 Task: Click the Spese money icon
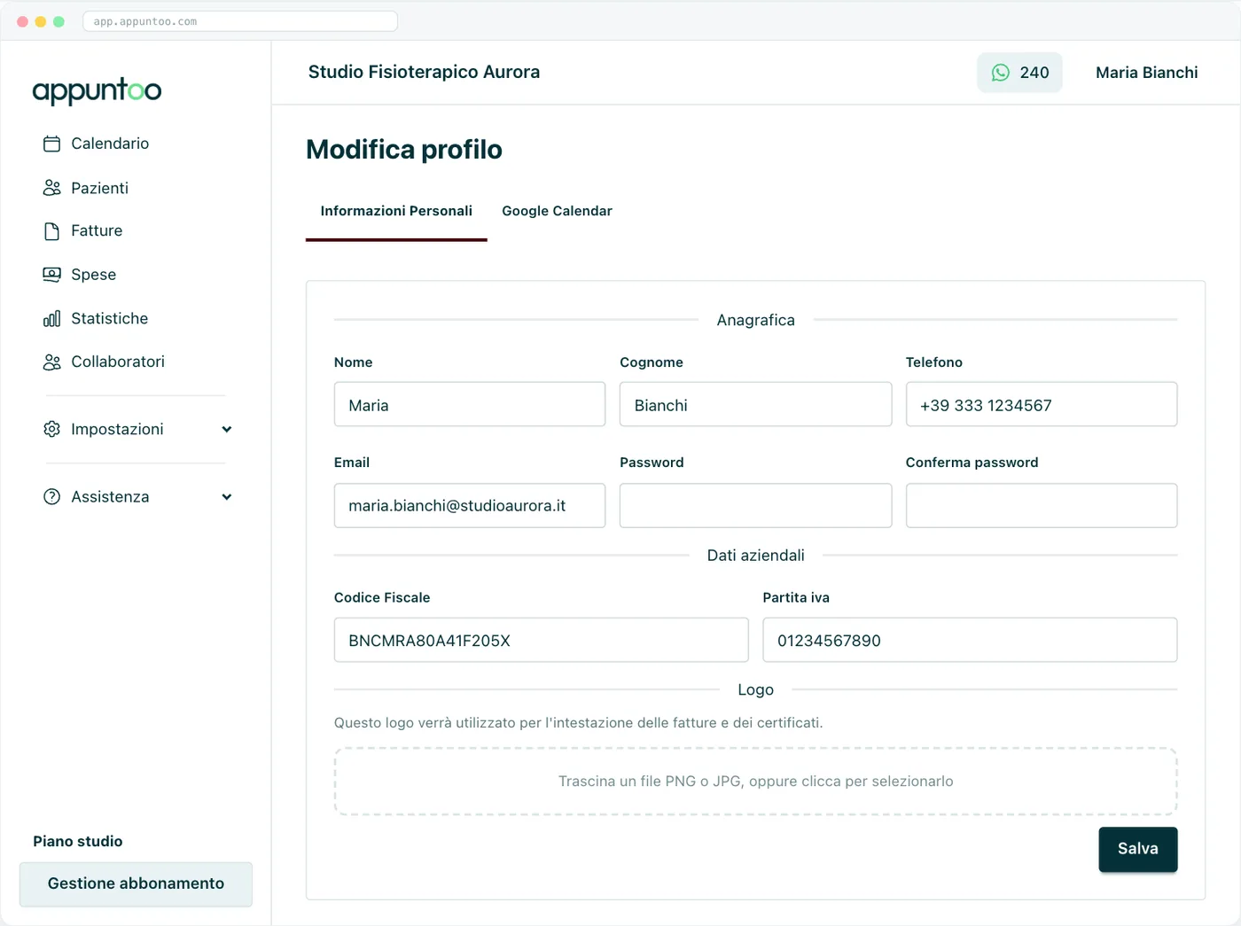click(52, 275)
